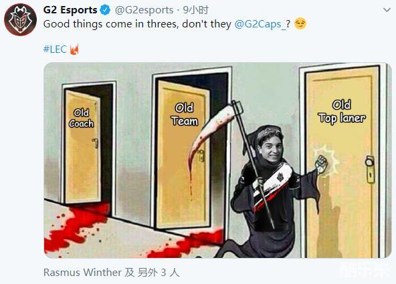Open the Rasmus Winther liked-by link

(82, 273)
